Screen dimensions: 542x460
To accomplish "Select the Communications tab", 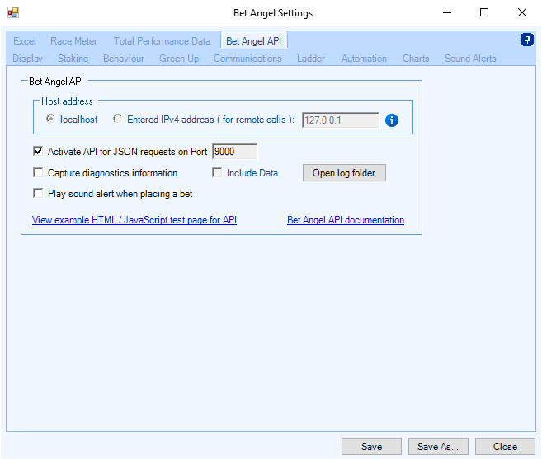I will (247, 59).
